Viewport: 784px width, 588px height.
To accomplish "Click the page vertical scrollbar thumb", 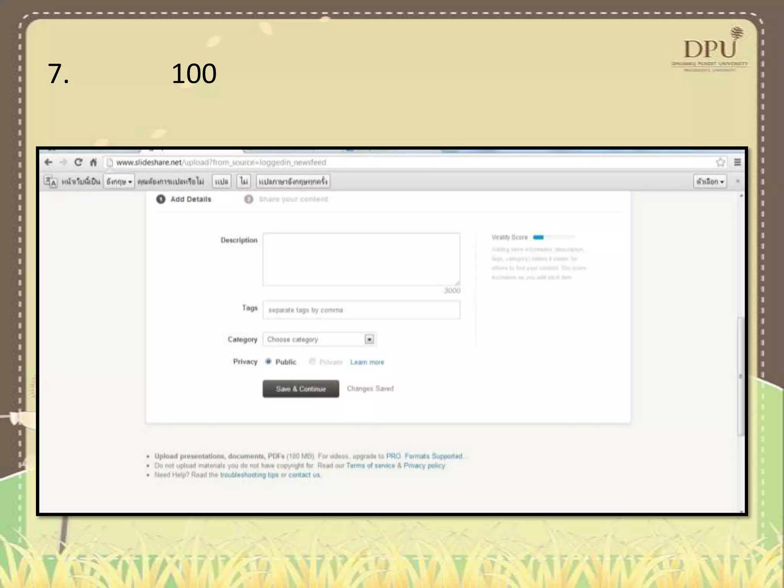I will point(741,376).
